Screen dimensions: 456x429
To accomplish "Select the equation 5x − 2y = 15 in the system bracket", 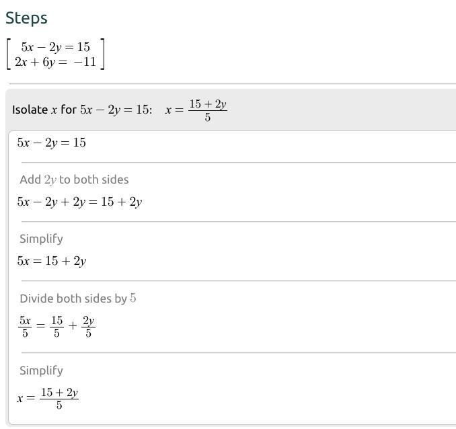I will tap(56, 47).
